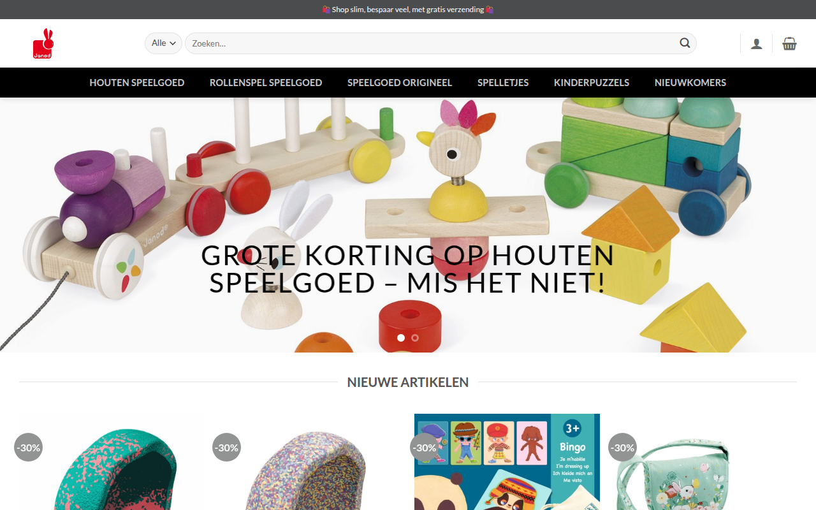Open the mint green shoulder bag product

tap(704, 462)
